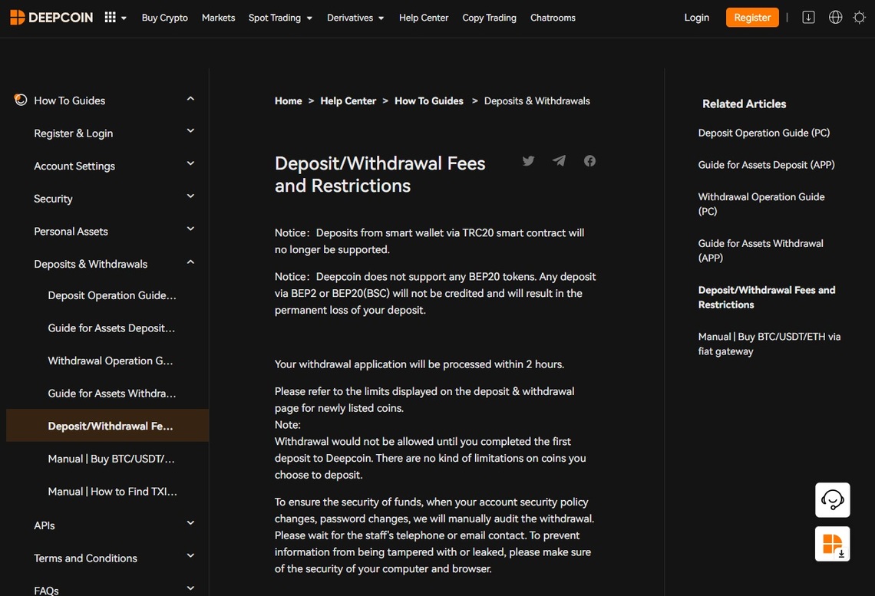The width and height of the screenshot is (875, 596).
Task: Go to Copy Trading
Action: tap(490, 18)
